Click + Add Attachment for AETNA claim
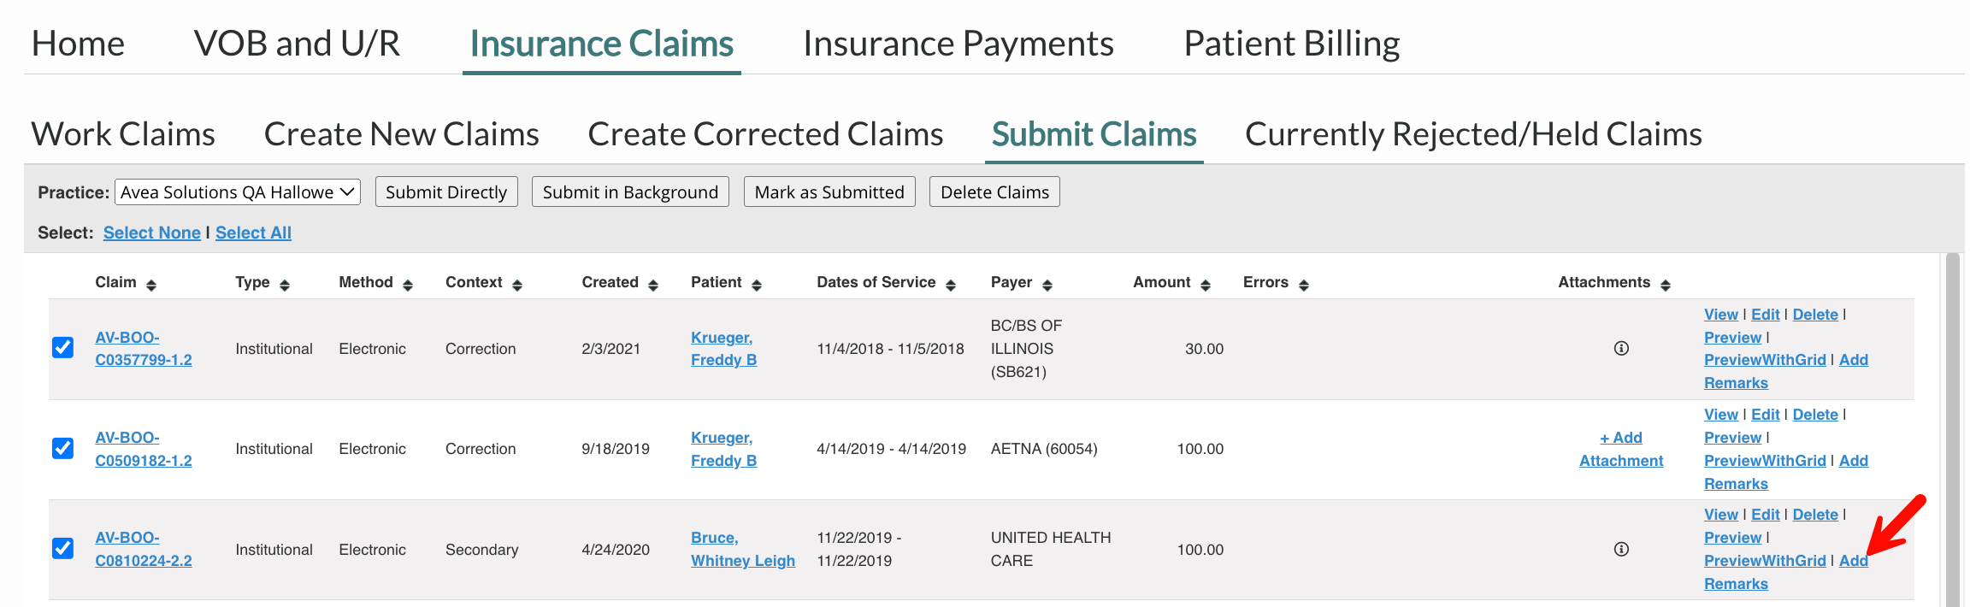Viewport: 1970px width, 607px height. 1620,449
